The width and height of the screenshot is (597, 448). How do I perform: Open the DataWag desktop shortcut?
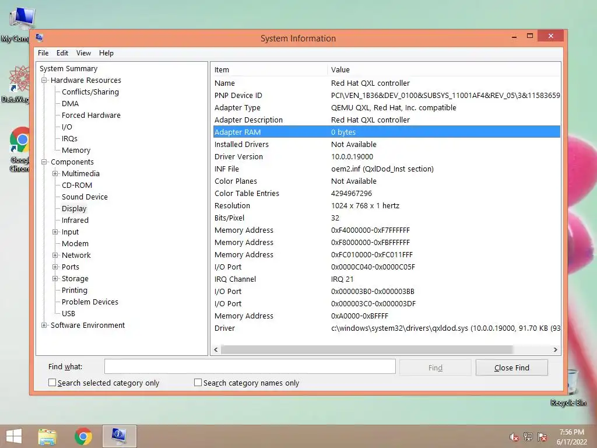pyautogui.click(x=17, y=84)
